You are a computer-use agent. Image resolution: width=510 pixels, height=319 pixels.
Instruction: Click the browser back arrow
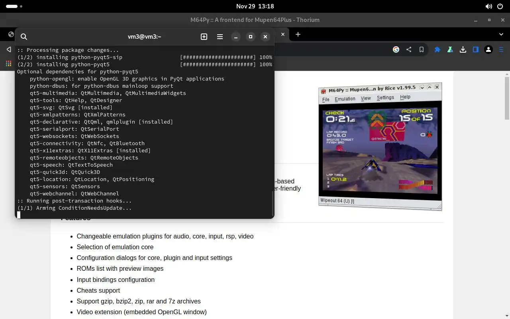coord(9,49)
